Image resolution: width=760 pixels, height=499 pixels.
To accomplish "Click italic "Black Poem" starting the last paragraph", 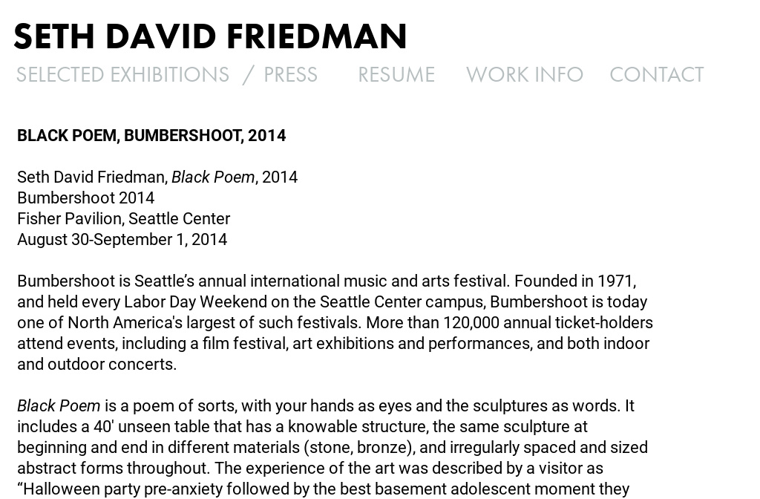I will point(59,406).
